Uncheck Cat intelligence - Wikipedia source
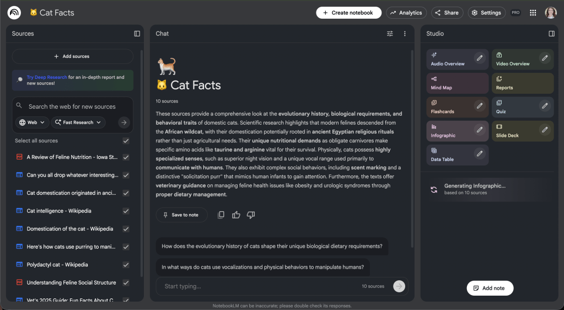Image resolution: width=564 pixels, height=310 pixels. pyautogui.click(x=126, y=211)
